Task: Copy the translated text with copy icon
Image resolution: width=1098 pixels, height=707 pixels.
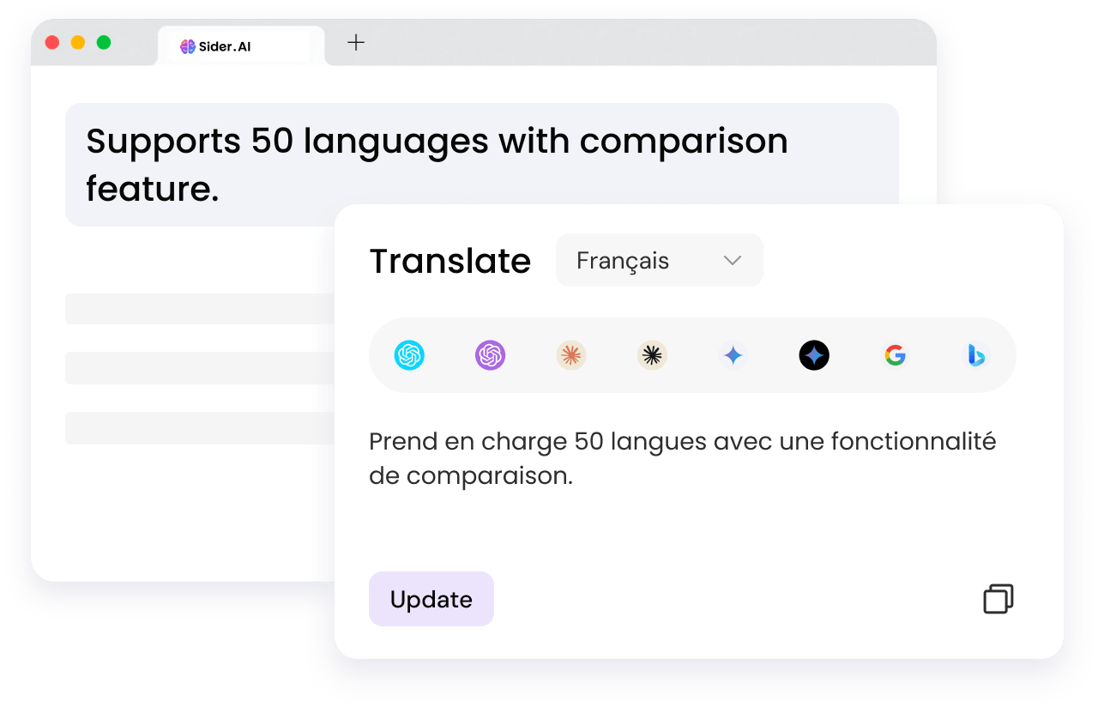Action: click(998, 599)
